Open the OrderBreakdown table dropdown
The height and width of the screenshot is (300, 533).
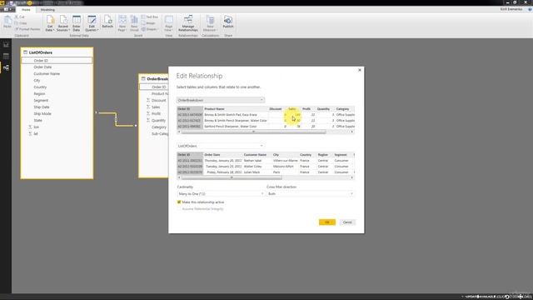point(221,100)
